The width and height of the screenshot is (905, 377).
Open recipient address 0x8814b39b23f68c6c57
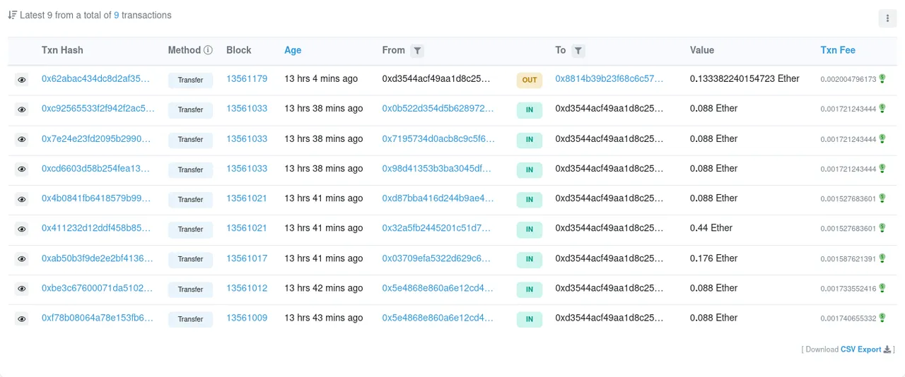coord(609,78)
